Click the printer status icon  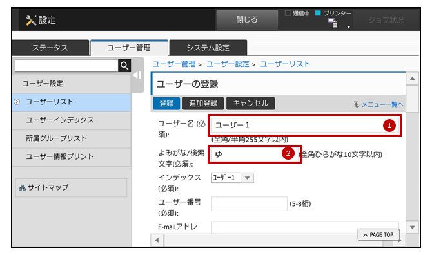click(x=333, y=23)
